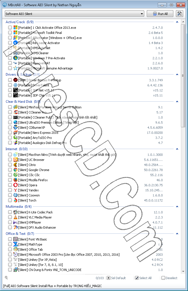The image size is (188, 291).
Task: Collapse the Internet group arrow
Action: click(177, 149)
